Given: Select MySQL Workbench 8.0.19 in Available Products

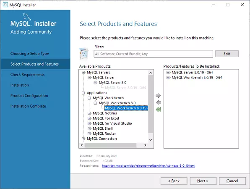Looking at the screenshot, I should pos(126,108).
